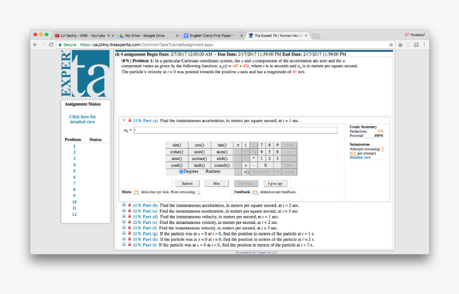Reload the page with the refresh icon

[x=51, y=45]
